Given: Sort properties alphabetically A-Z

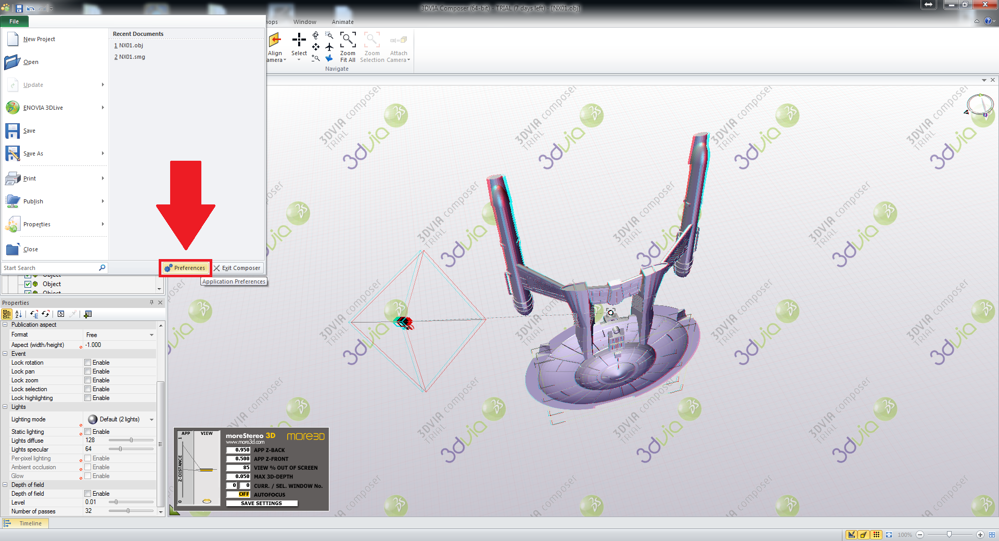Looking at the screenshot, I should 19,314.
